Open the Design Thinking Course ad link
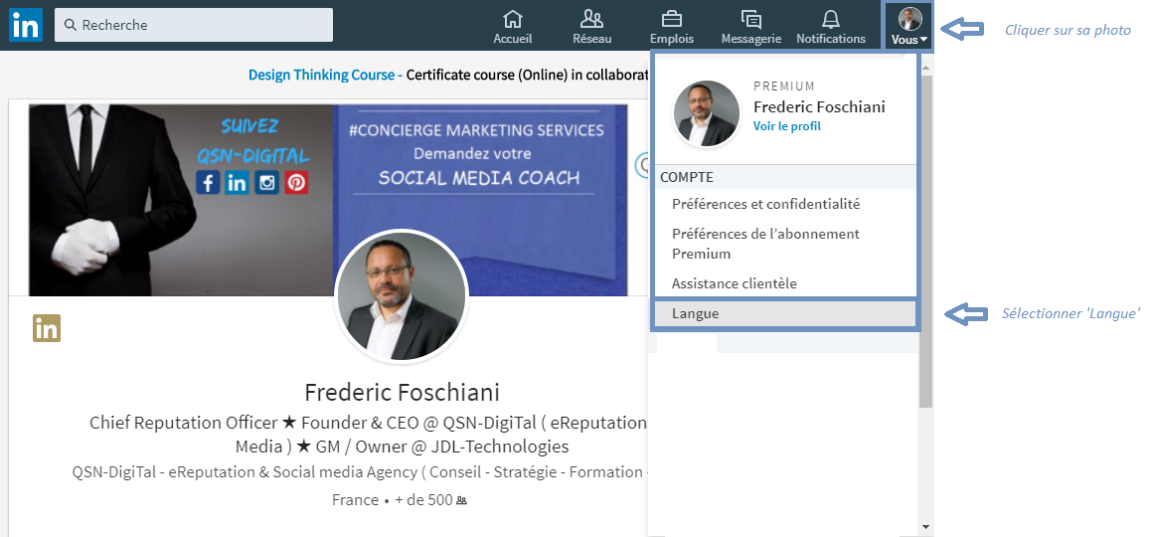 (x=324, y=75)
